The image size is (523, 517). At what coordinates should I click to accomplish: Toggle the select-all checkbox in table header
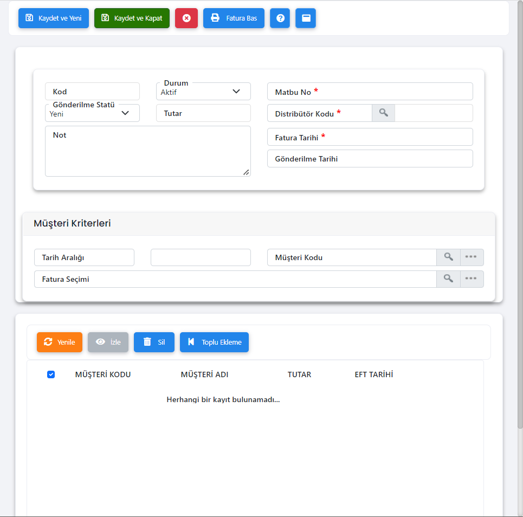coord(51,374)
